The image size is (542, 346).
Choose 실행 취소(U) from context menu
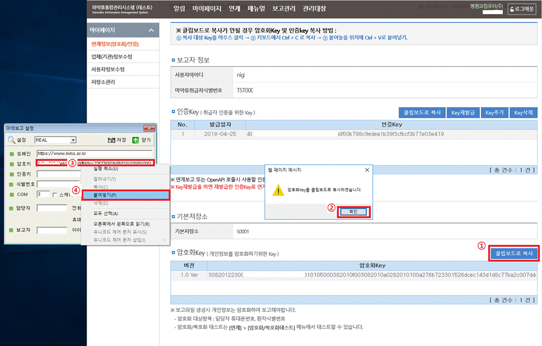(125, 169)
